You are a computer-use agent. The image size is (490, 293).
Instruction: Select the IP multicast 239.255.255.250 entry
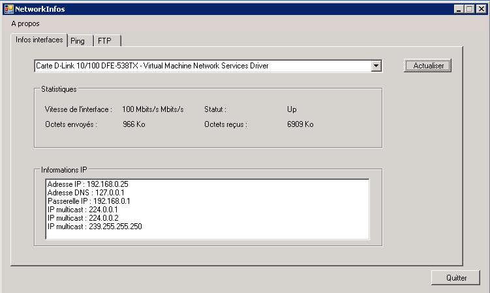(x=95, y=227)
